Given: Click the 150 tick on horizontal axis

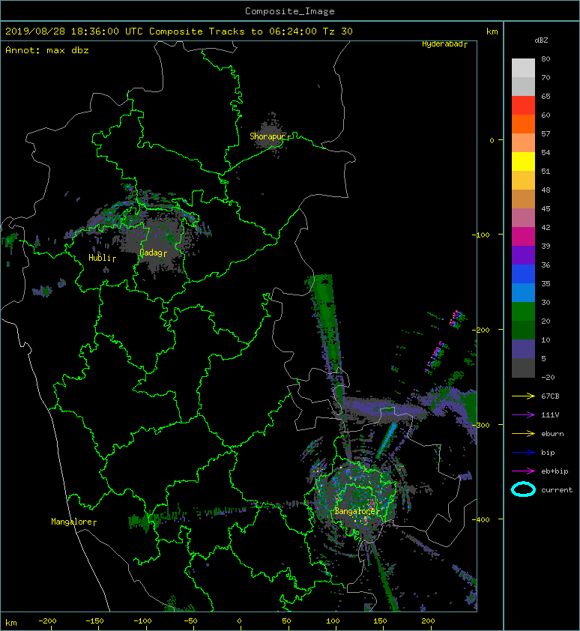Looking at the screenshot, I should click(381, 621).
